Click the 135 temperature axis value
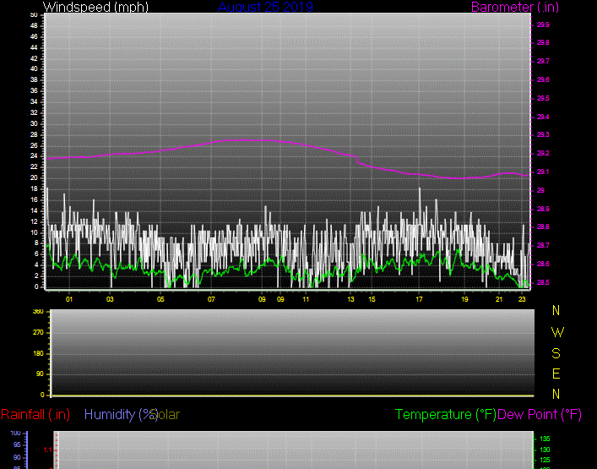 pyautogui.click(x=545, y=439)
